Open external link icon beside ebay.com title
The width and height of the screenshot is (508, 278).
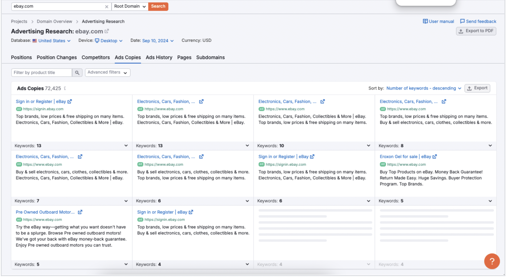tap(107, 31)
